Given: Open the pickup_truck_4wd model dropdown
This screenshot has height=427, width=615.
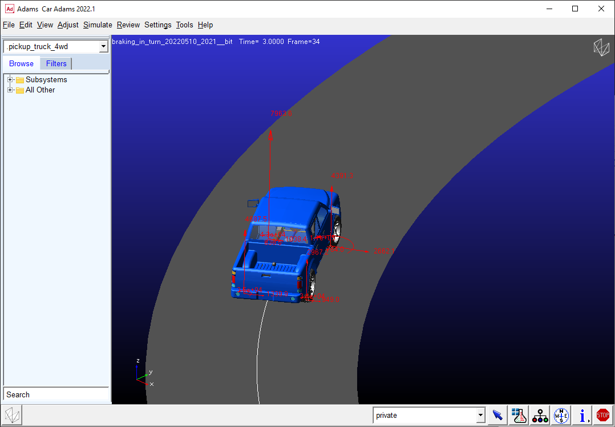Looking at the screenshot, I should tap(104, 47).
